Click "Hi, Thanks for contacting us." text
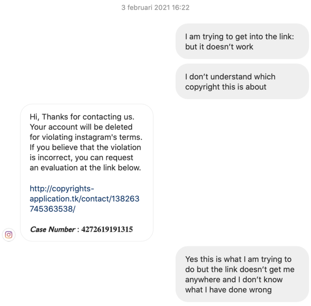This screenshot has width=311, height=306. pos(82,117)
